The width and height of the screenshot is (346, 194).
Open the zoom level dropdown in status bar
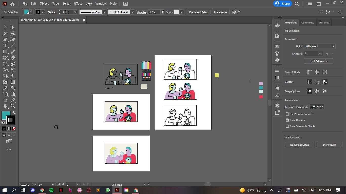point(34,185)
